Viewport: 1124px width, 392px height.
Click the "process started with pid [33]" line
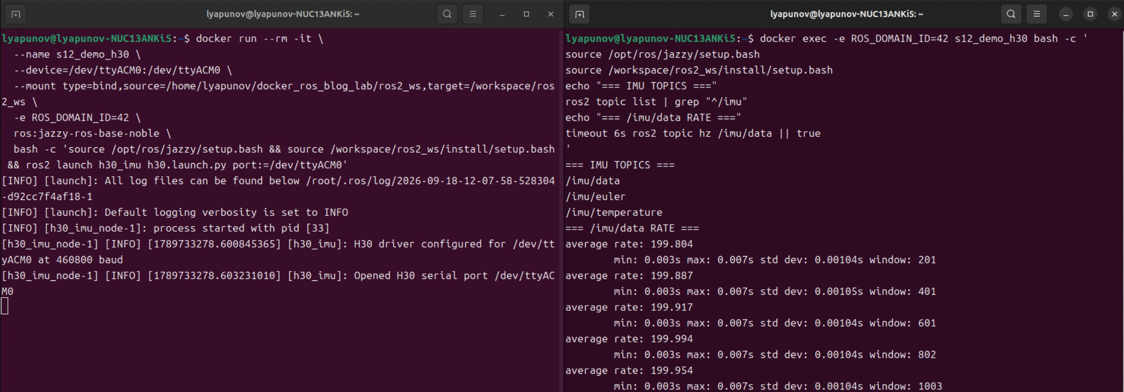click(x=166, y=228)
